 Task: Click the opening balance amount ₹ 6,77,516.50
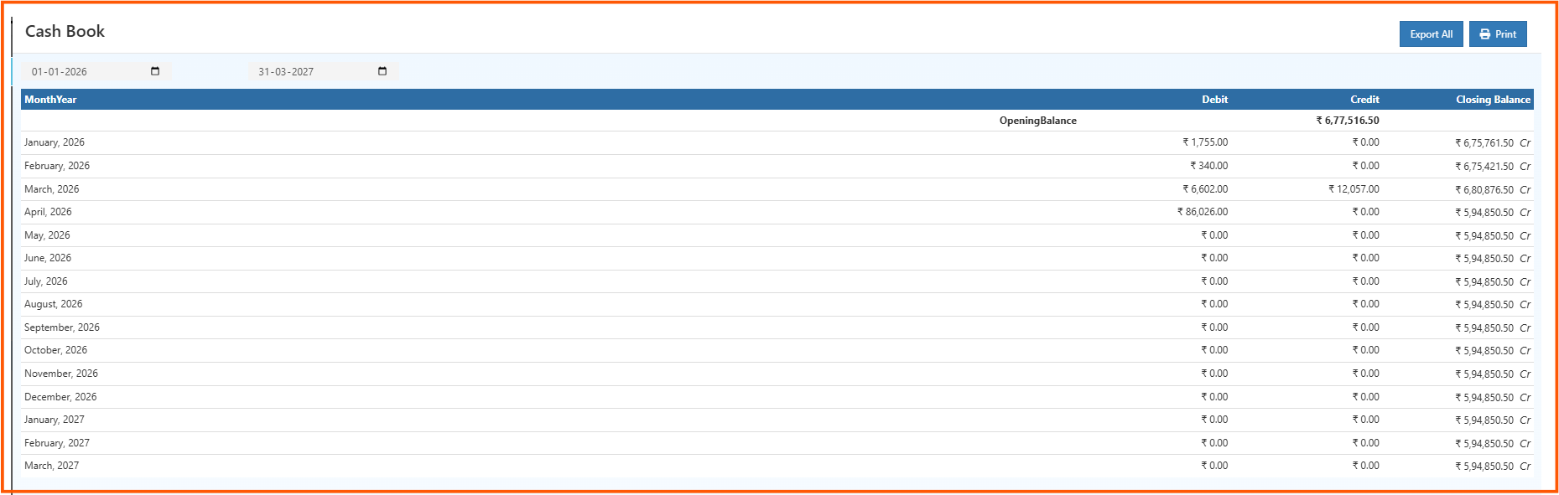[1347, 121]
